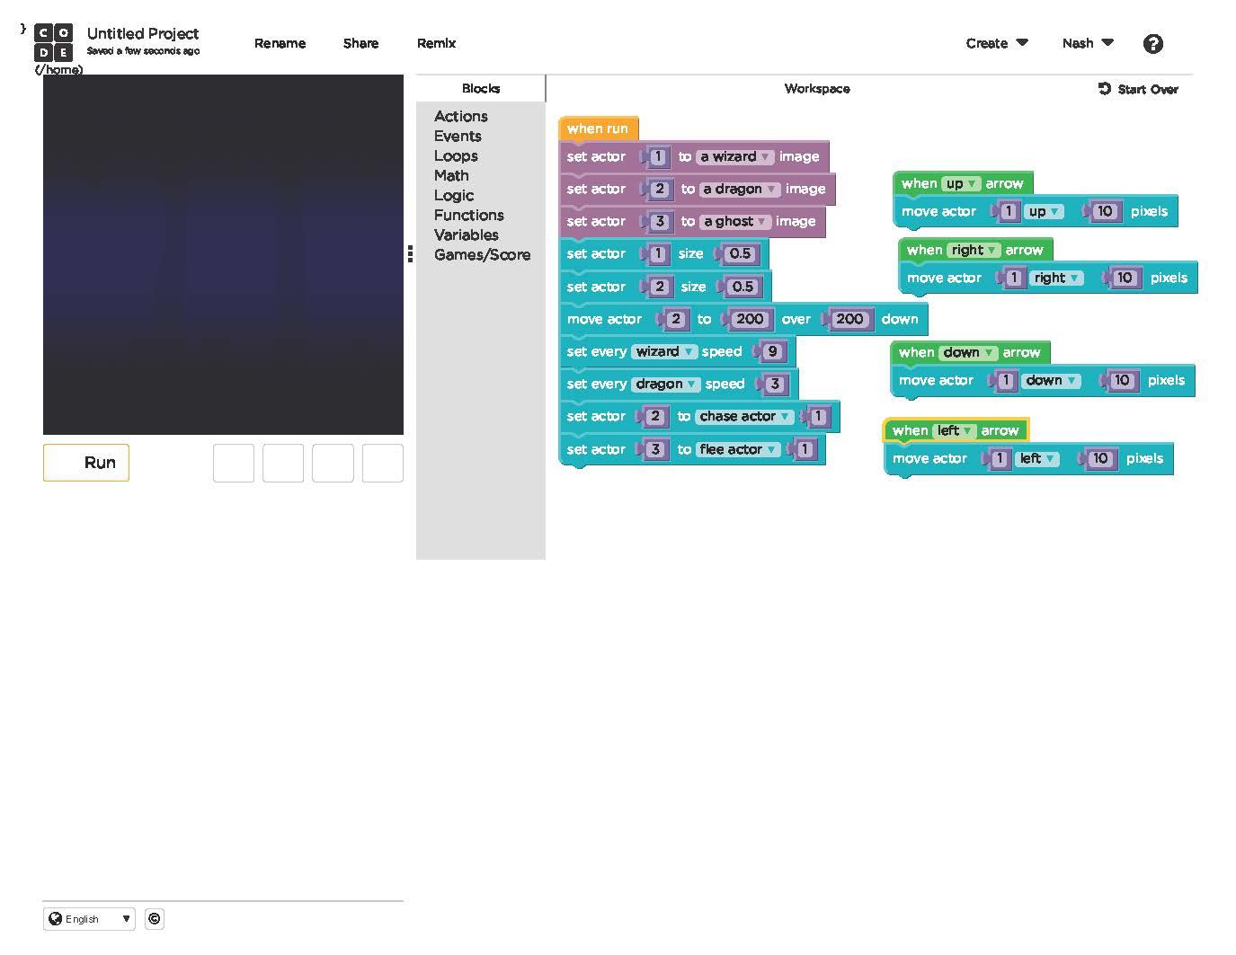Click the Rename button
Viewport: 1236px width, 955px height.
pos(280,43)
